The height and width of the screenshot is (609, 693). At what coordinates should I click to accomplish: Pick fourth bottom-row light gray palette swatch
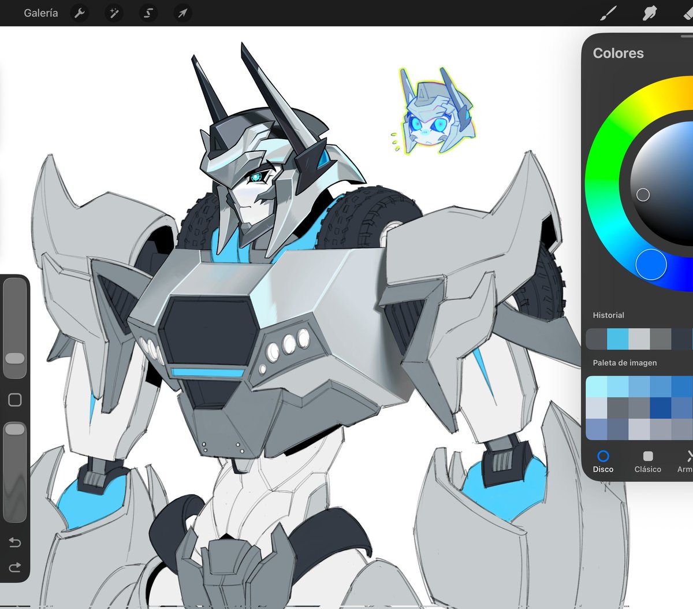(661, 429)
